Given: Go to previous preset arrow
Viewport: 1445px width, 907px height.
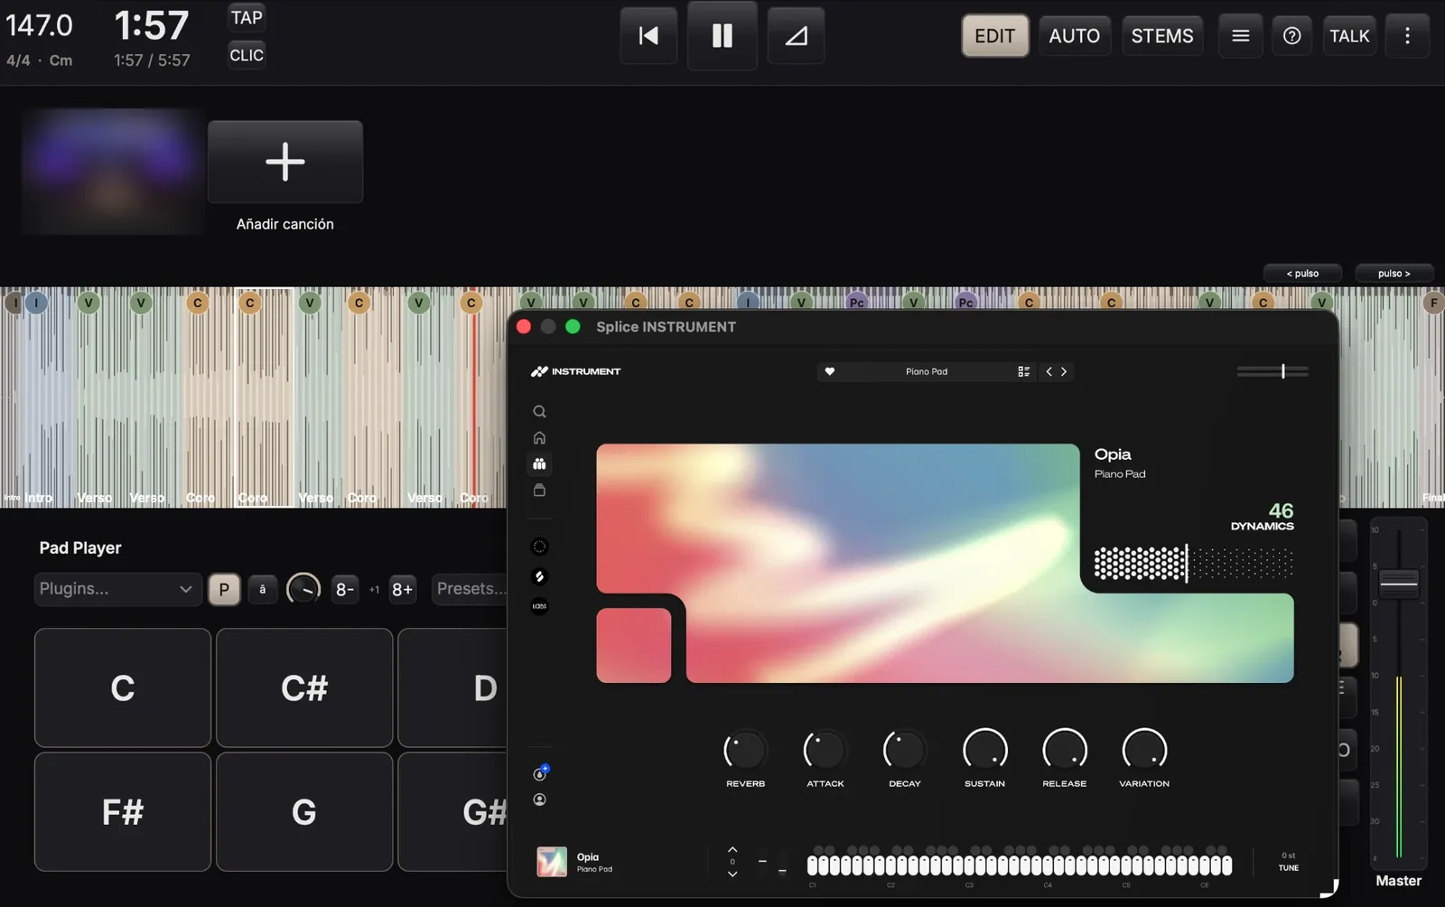Looking at the screenshot, I should 1049,371.
